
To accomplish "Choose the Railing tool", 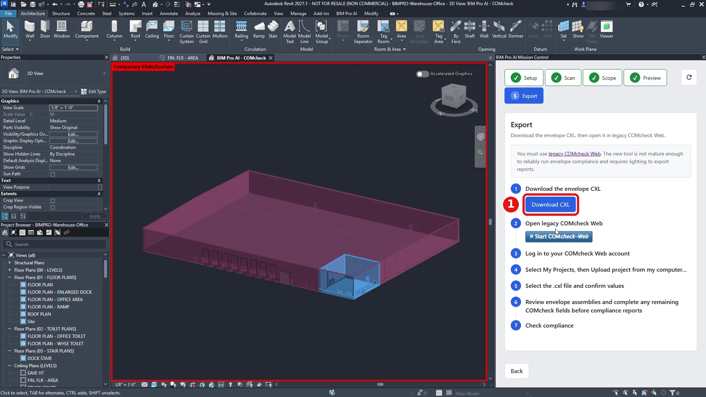I will coord(241,29).
